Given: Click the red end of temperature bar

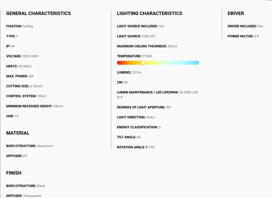Looking at the screenshot, I should [x=120, y=63].
